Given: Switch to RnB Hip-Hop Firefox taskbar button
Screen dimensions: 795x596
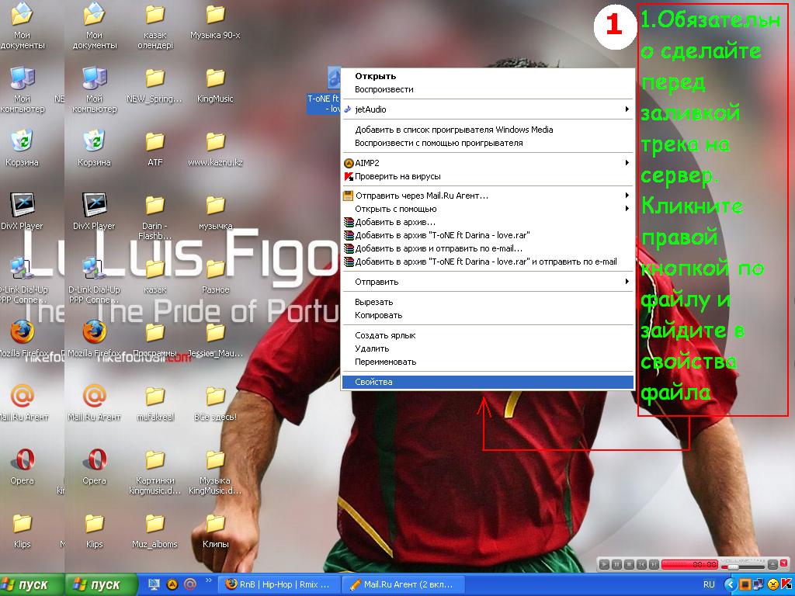Looking at the screenshot, I should tap(279, 584).
